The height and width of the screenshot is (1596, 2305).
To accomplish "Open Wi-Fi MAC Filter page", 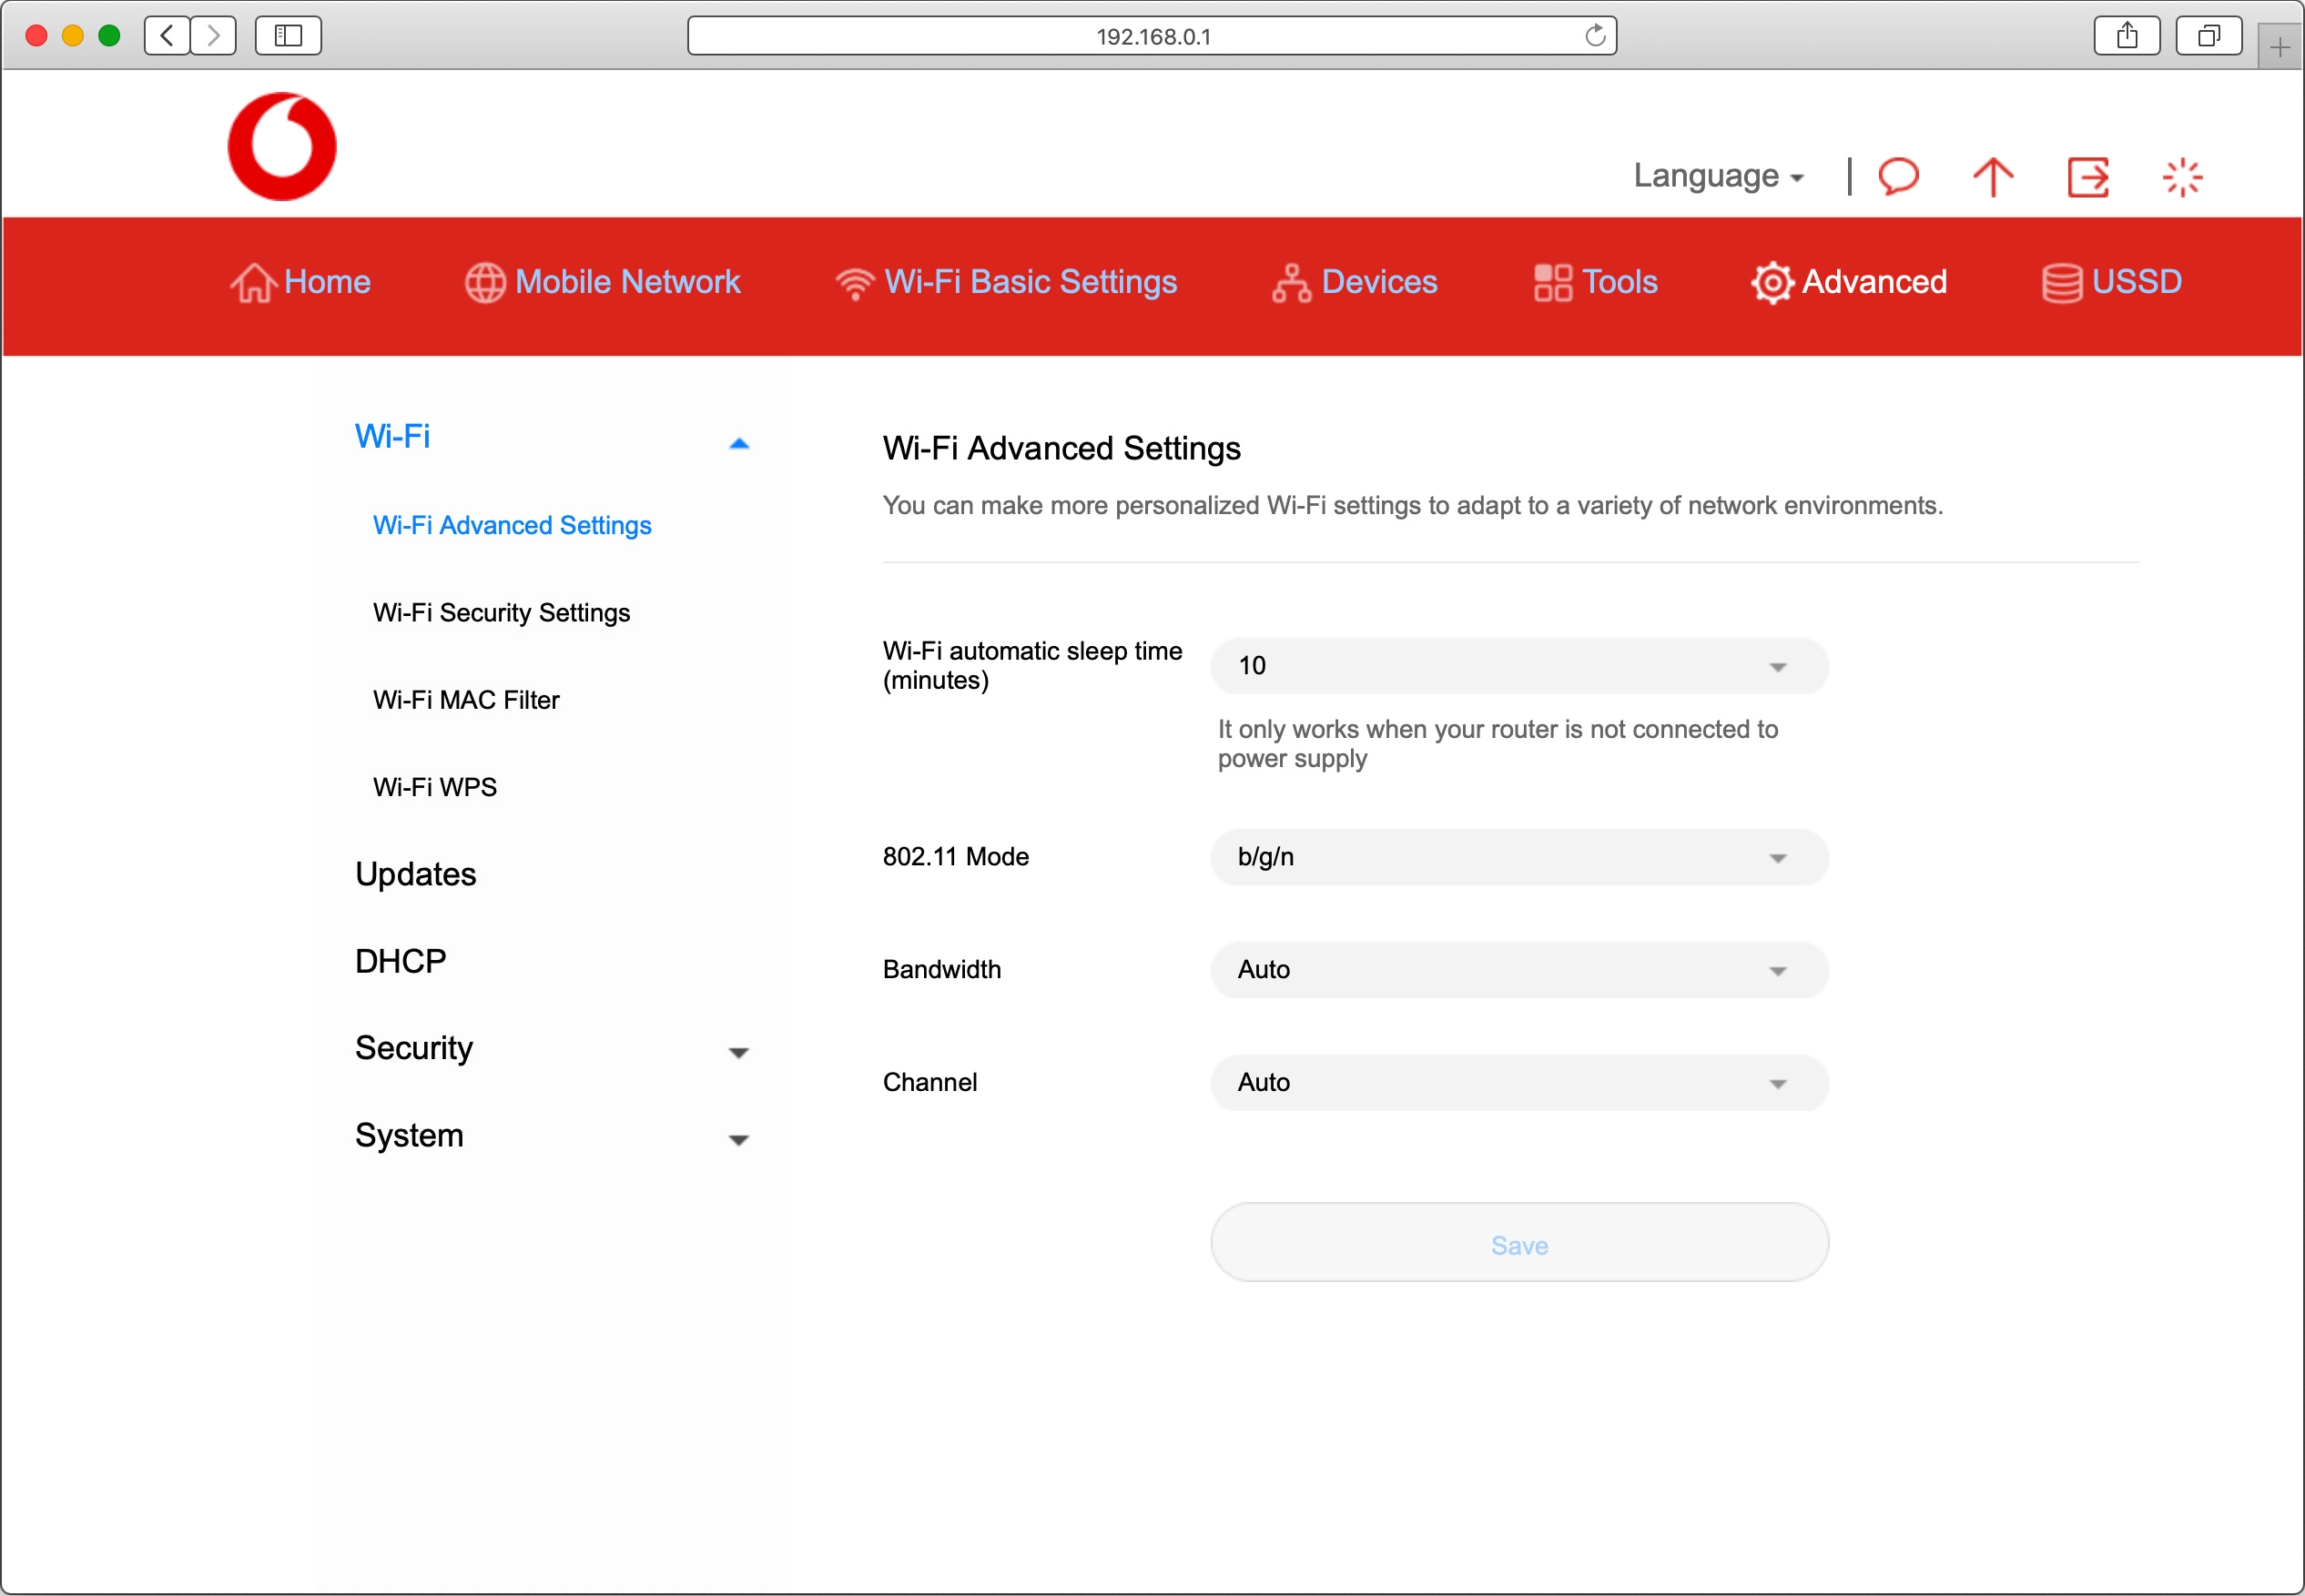I will [465, 700].
